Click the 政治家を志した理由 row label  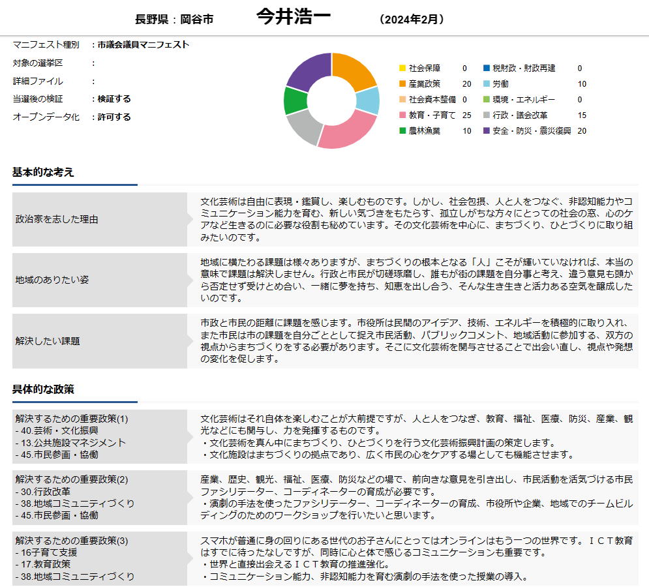pyautogui.click(x=57, y=219)
